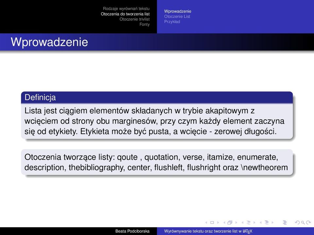Click the go-back undo arrow icon
Screen dimensions: 314x235
point(297,222)
